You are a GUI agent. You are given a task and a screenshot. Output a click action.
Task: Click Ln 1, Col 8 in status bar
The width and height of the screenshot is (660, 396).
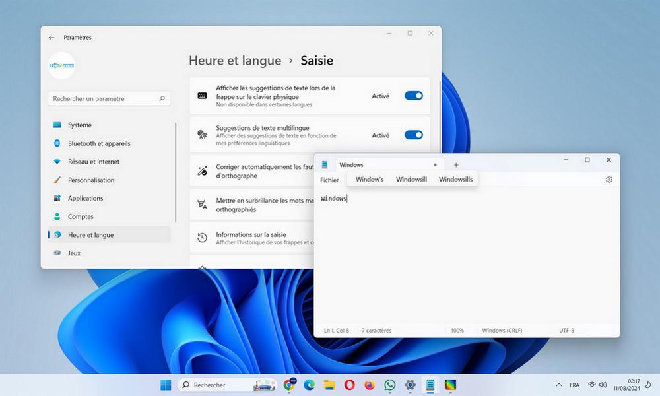pyautogui.click(x=337, y=331)
